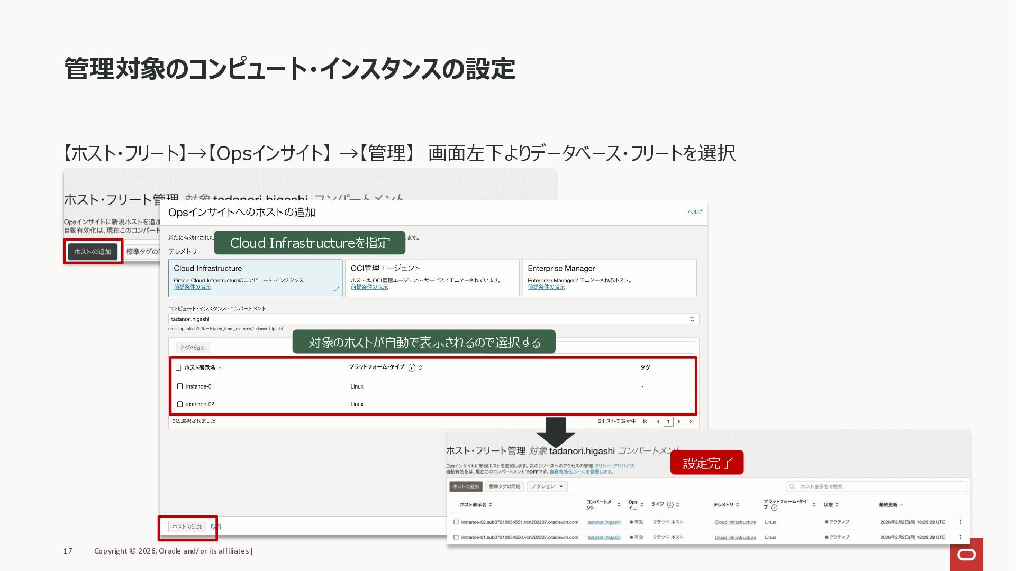
Task: Click search magnifier icon in host search
Action: coord(792,486)
